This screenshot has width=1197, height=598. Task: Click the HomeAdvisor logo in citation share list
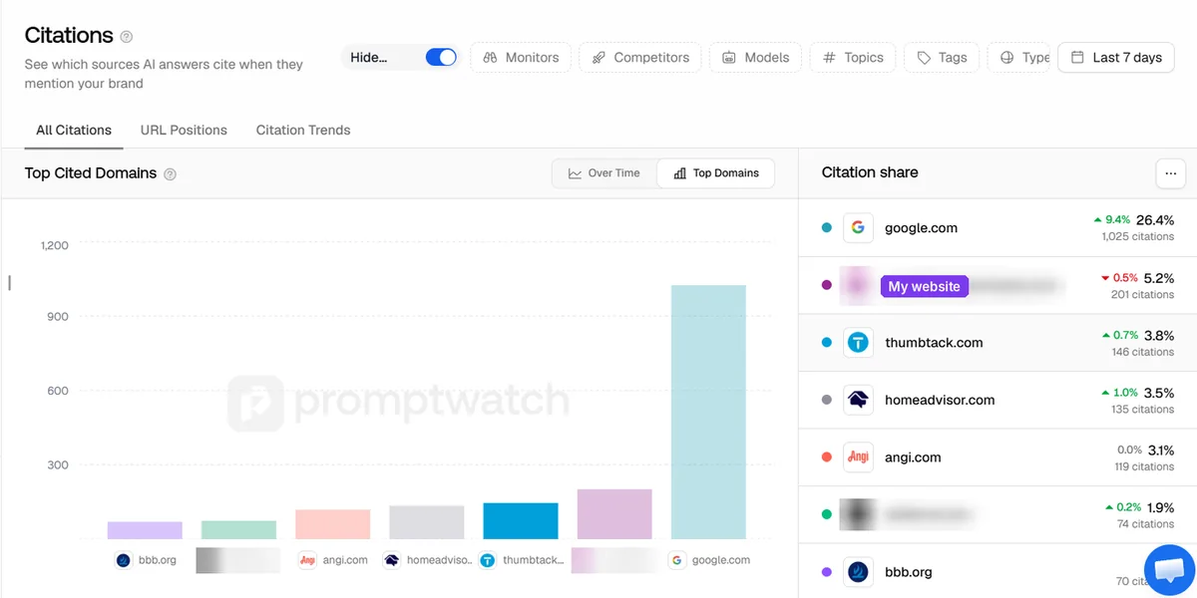coord(858,401)
